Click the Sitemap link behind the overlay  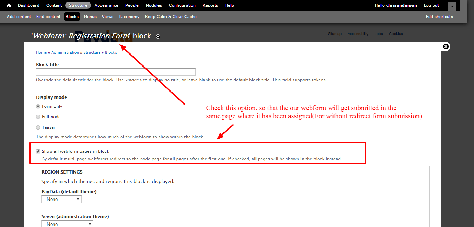pyautogui.click(x=335, y=34)
